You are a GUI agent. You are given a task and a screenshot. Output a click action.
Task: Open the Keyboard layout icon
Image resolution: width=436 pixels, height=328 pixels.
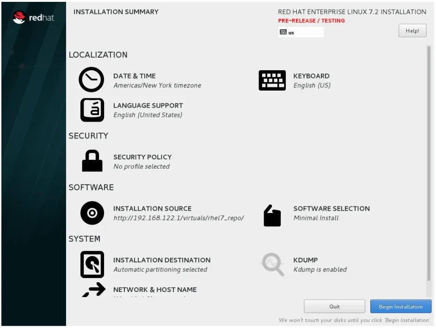(x=272, y=80)
